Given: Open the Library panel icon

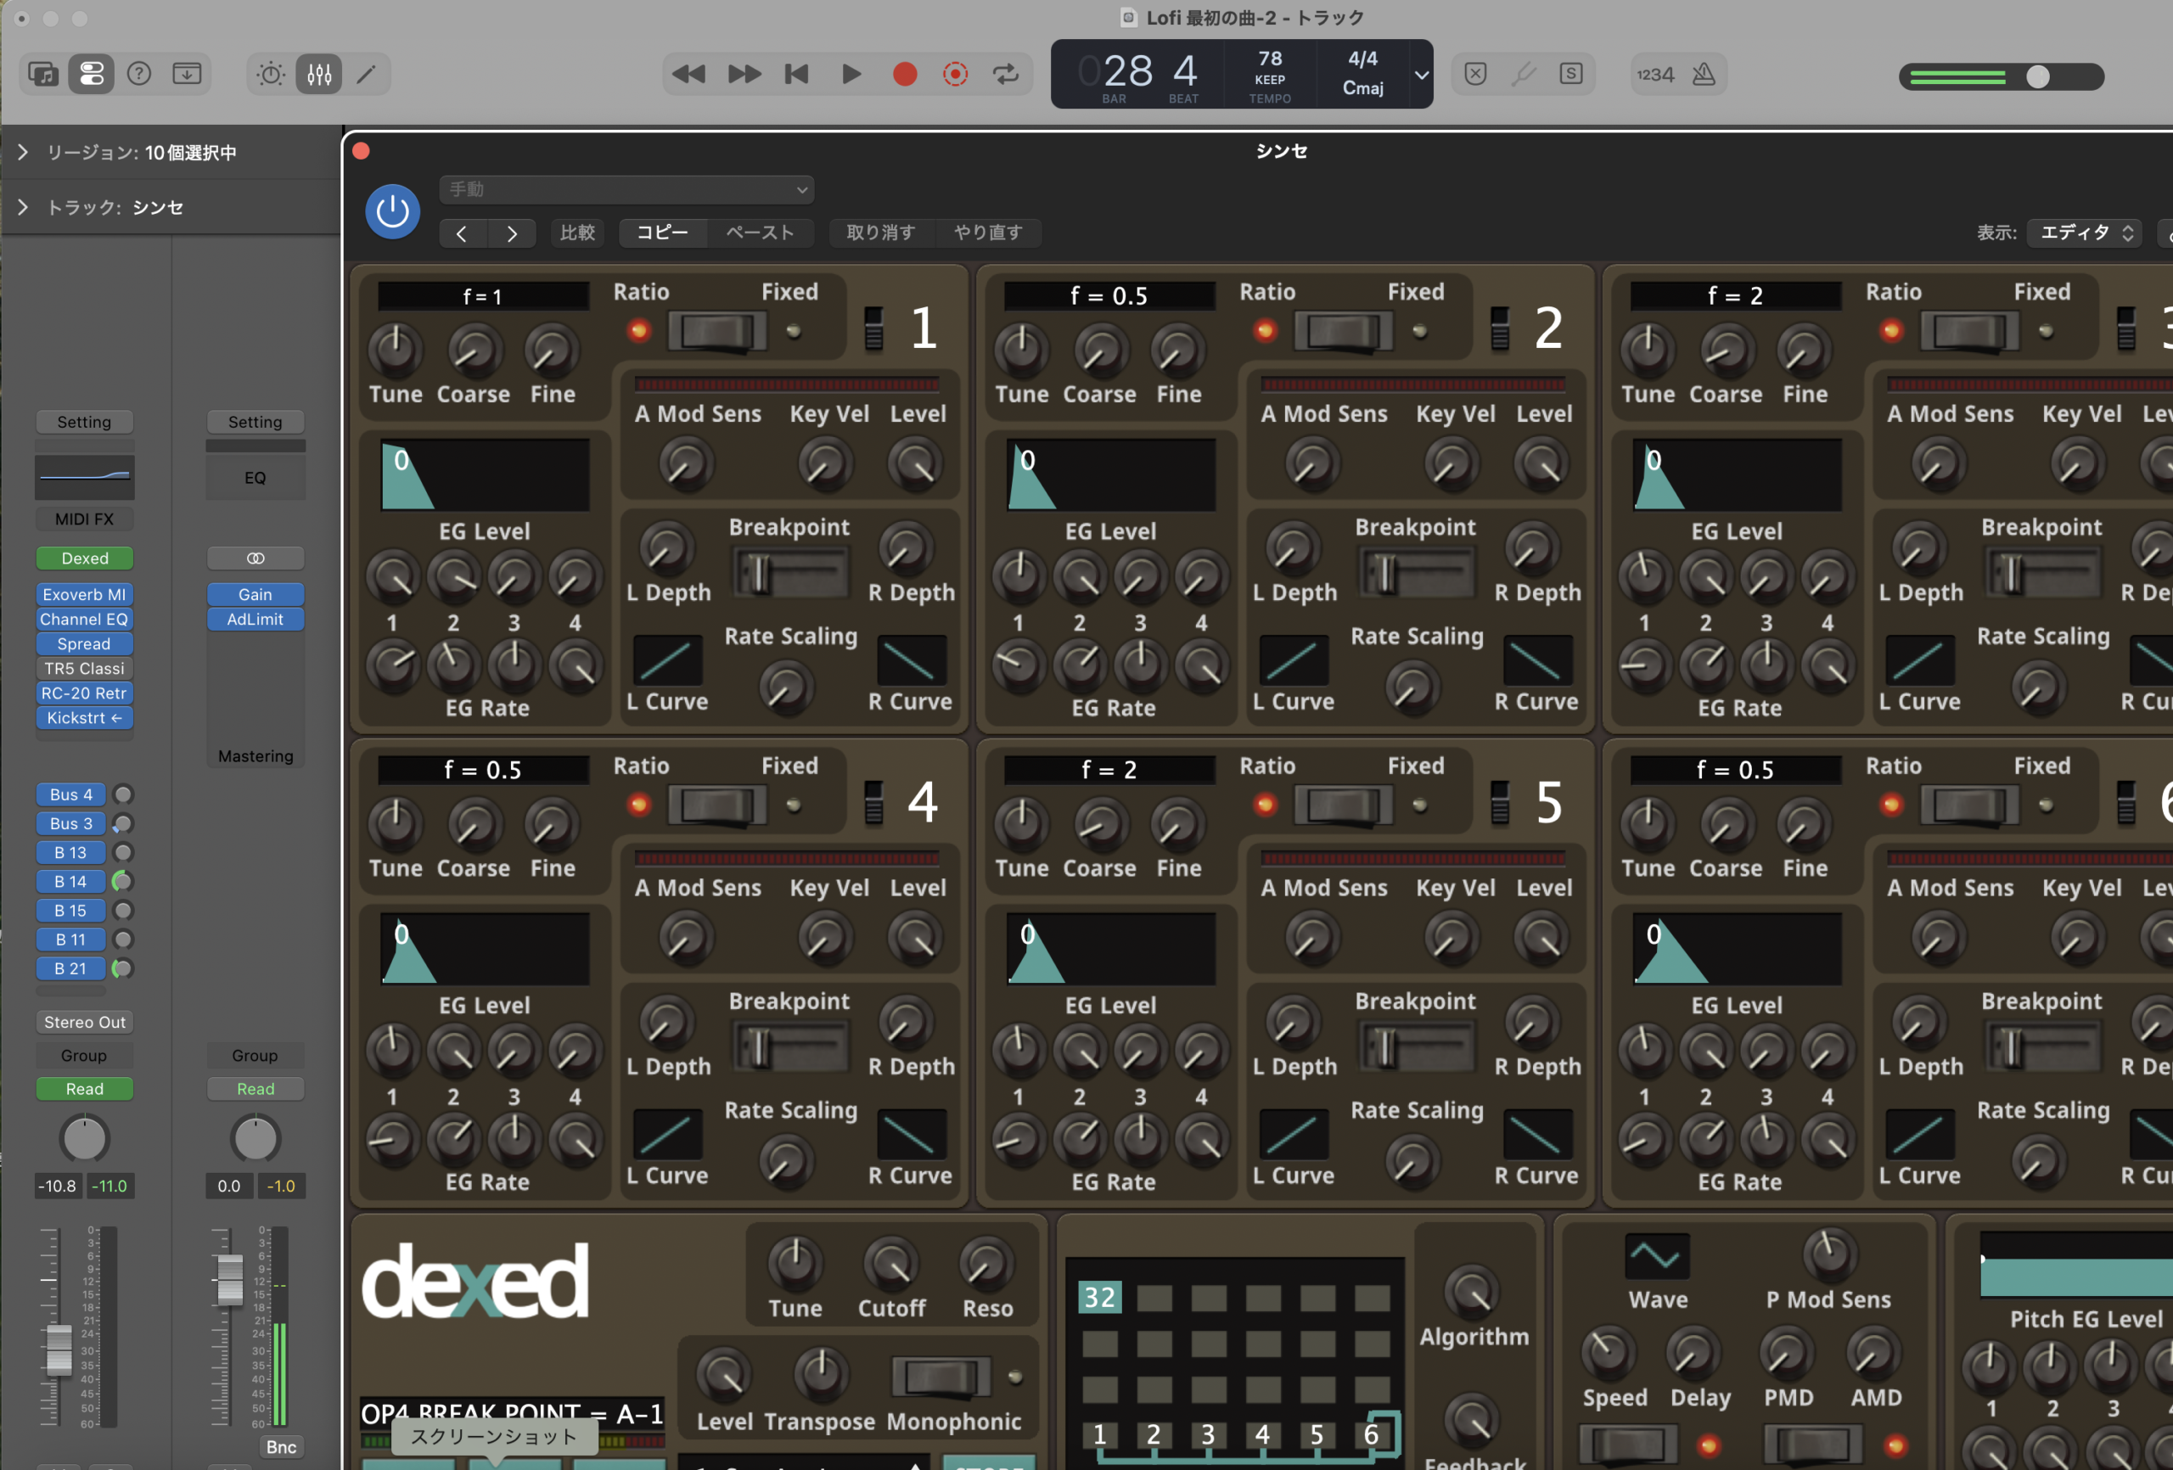Looking at the screenshot, I should [x=43, y=74].
